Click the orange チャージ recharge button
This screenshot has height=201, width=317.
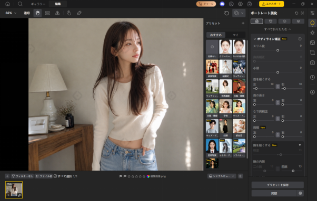coord(206,4)
